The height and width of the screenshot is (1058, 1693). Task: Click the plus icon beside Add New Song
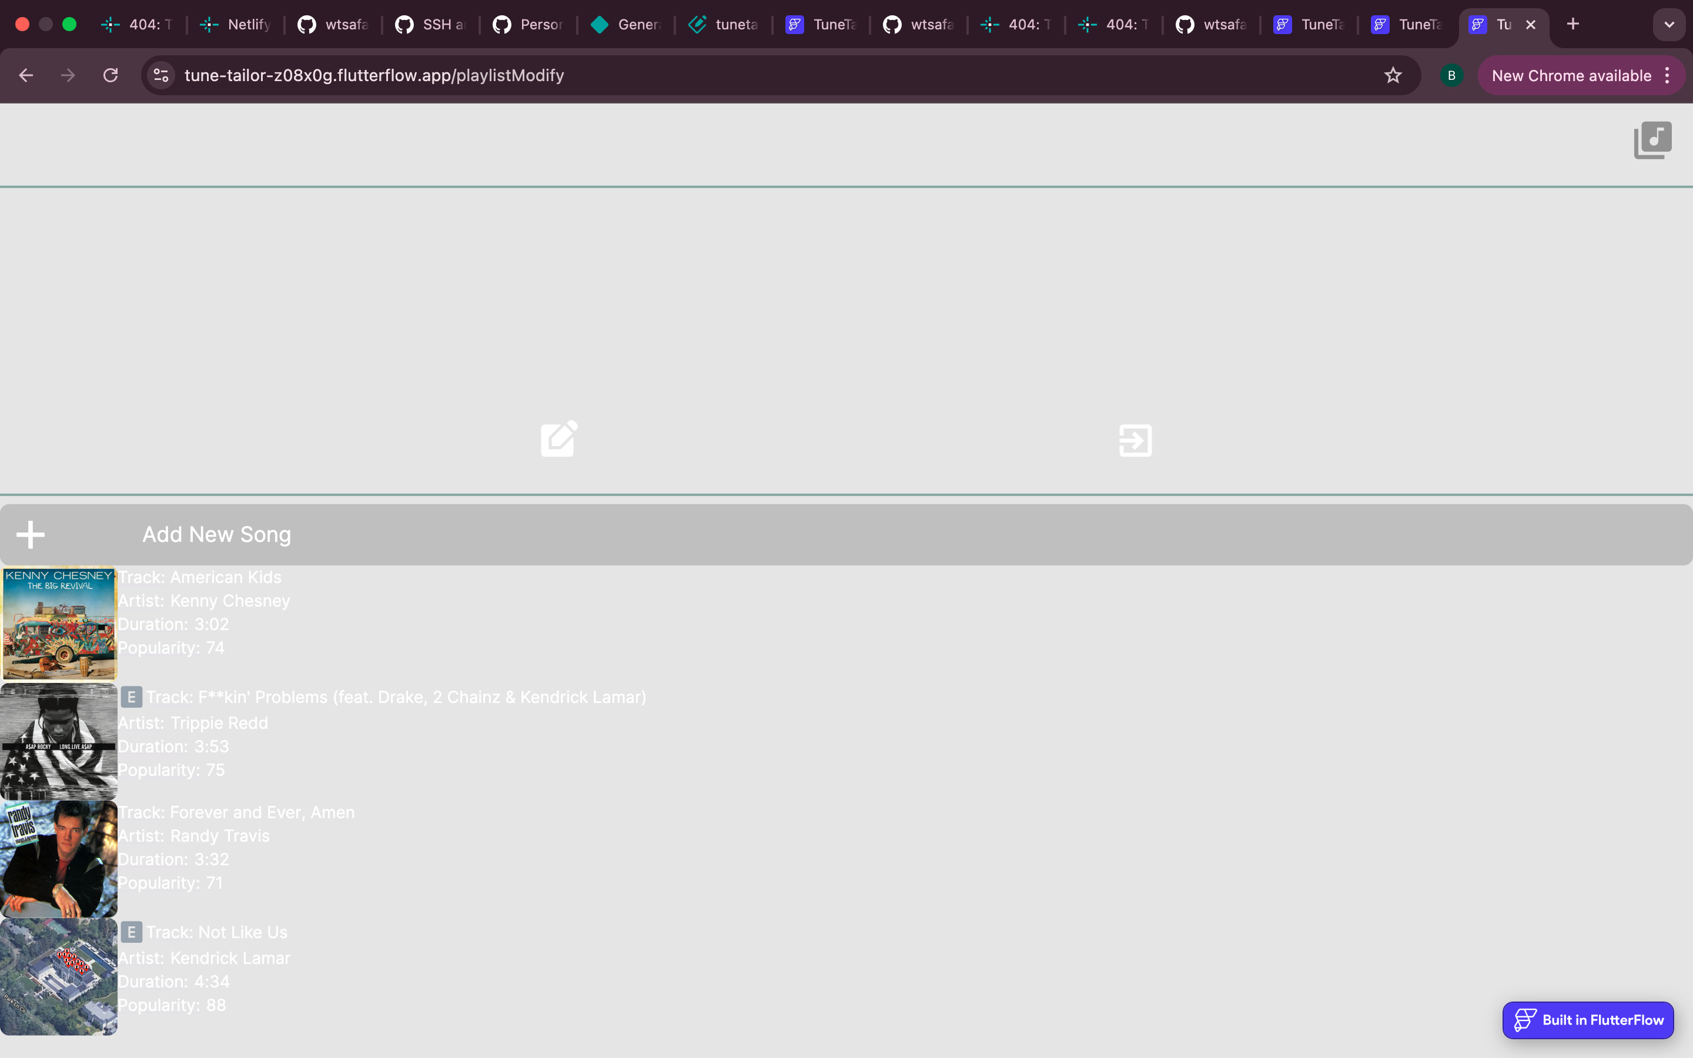(x=31, y=535)
